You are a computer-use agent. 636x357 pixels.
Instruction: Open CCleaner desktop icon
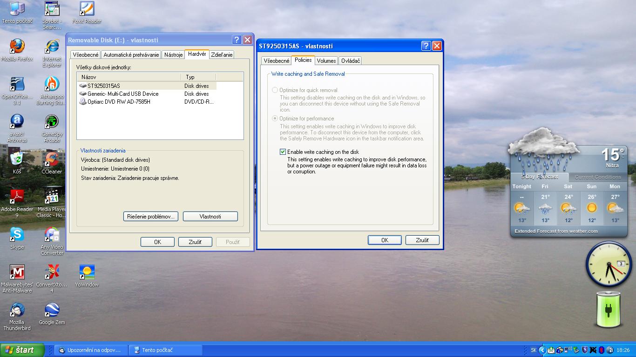point(52,160)
